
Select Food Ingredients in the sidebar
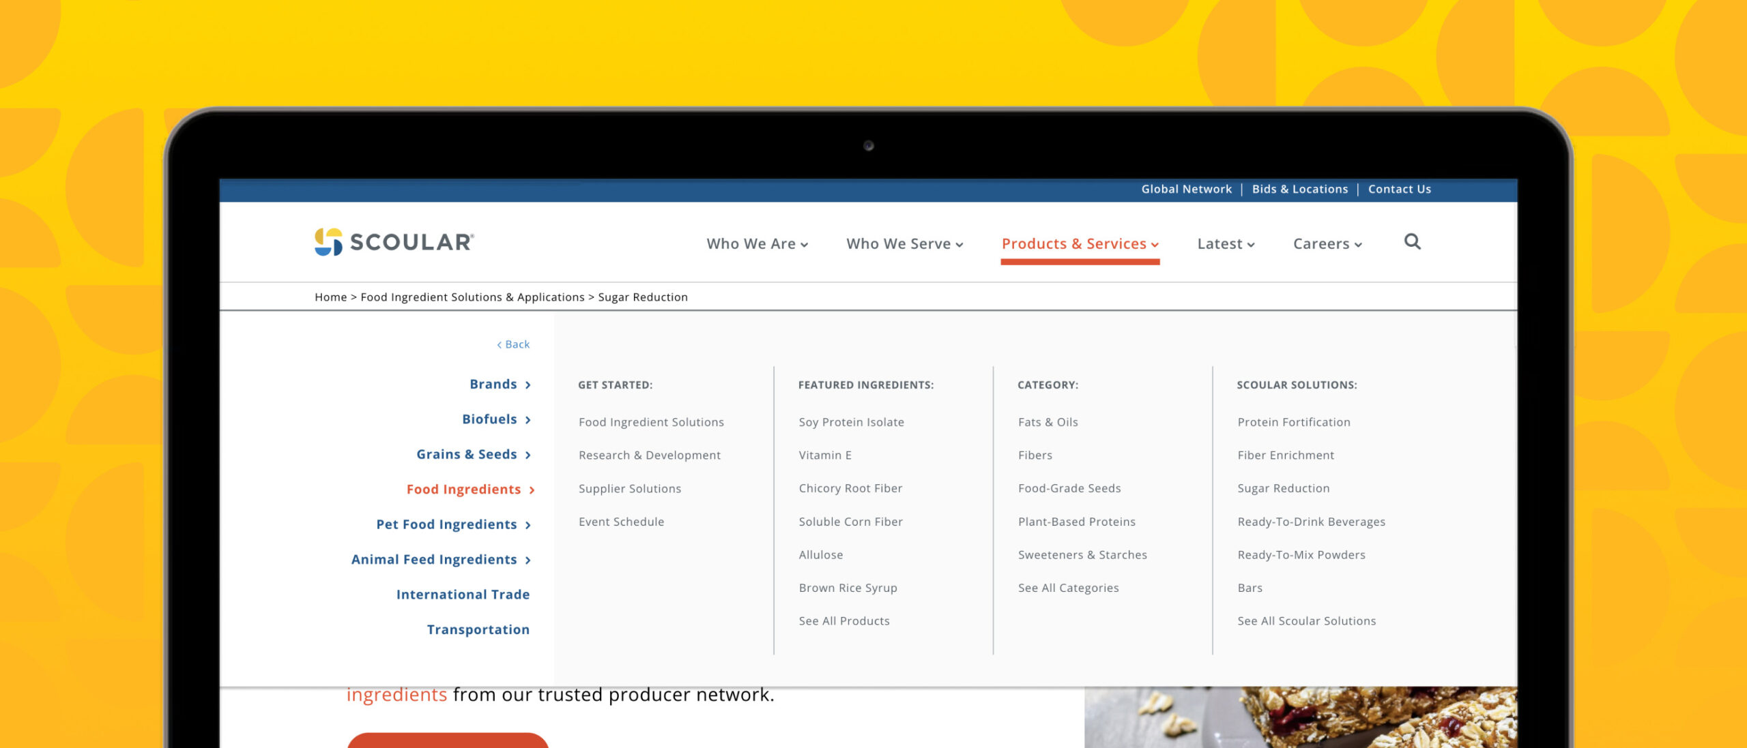pos(463,489)
